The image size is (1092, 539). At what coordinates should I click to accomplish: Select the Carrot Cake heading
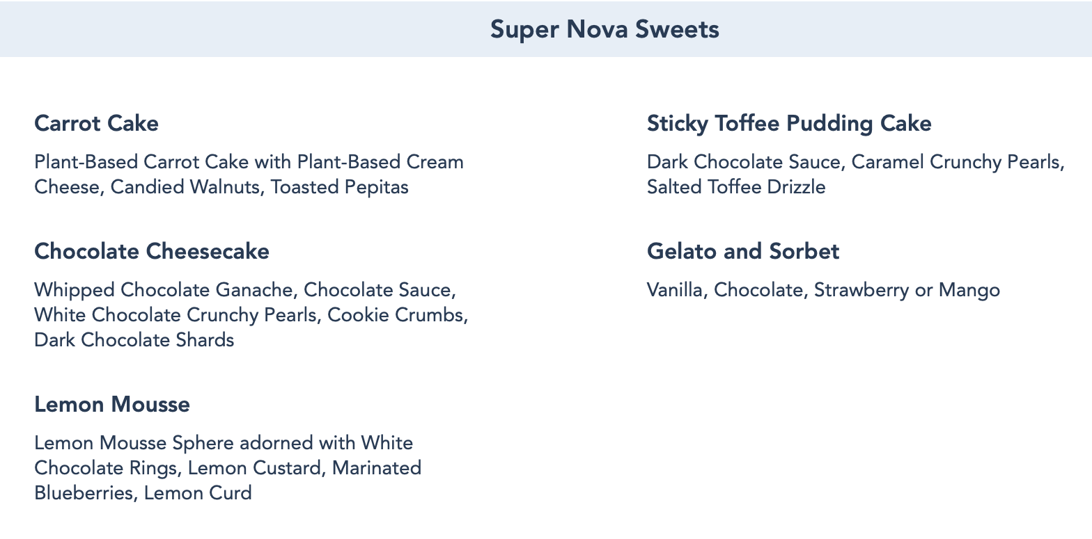[x=96, y=124]
